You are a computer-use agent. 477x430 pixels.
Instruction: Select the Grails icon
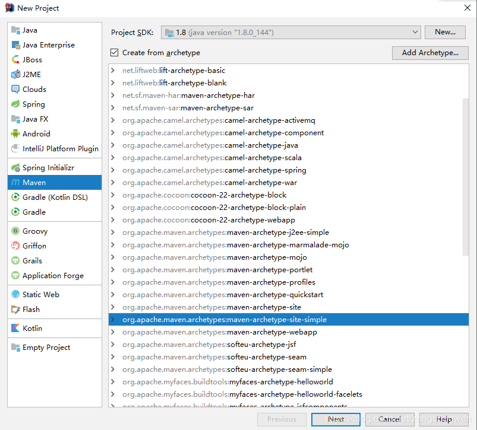pos(15,260)
